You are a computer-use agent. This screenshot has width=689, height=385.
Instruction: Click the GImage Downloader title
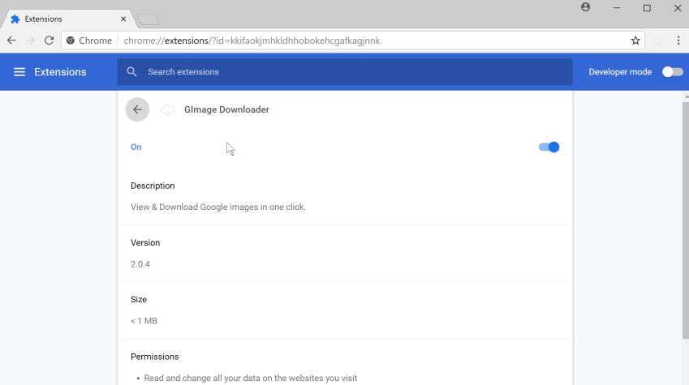point(226,109)
